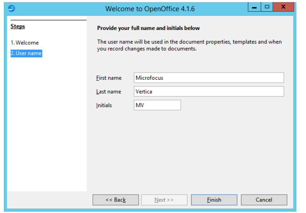Click the 'Steps' heading text

click(18, 26)
